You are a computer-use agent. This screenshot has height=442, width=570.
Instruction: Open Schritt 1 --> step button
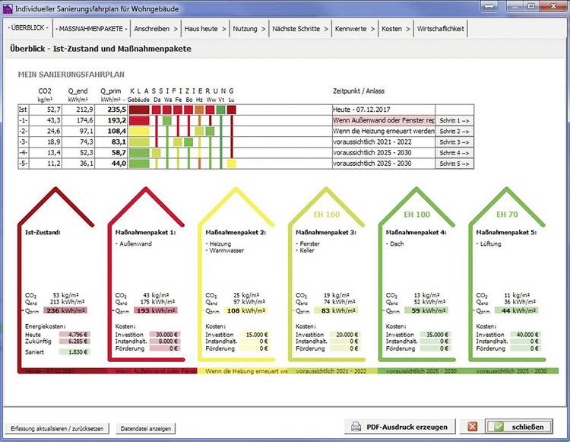454,121
